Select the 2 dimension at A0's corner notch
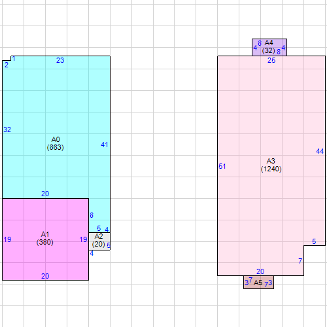This screenshot has width=327, height=327. (x=7, y=65)
